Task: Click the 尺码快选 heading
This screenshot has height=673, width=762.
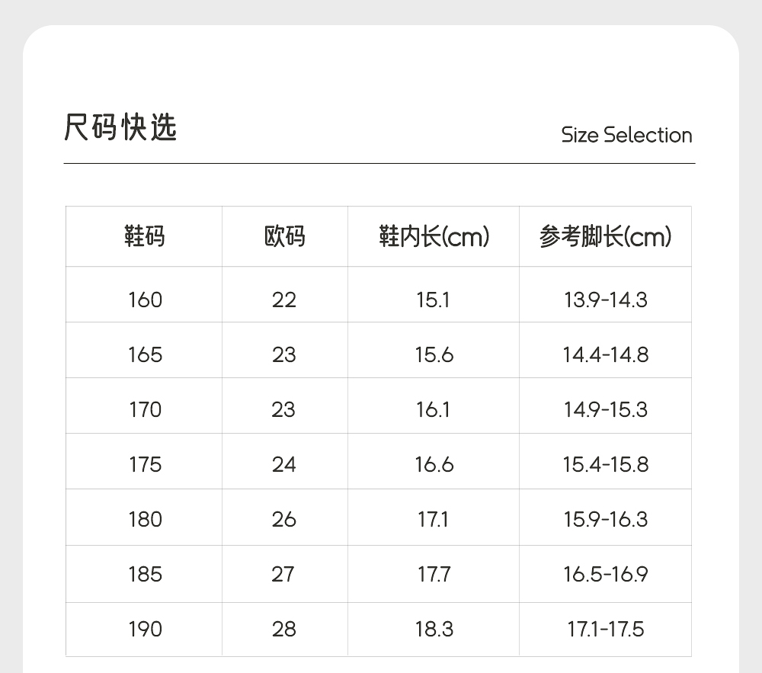Action: point(120,127)
